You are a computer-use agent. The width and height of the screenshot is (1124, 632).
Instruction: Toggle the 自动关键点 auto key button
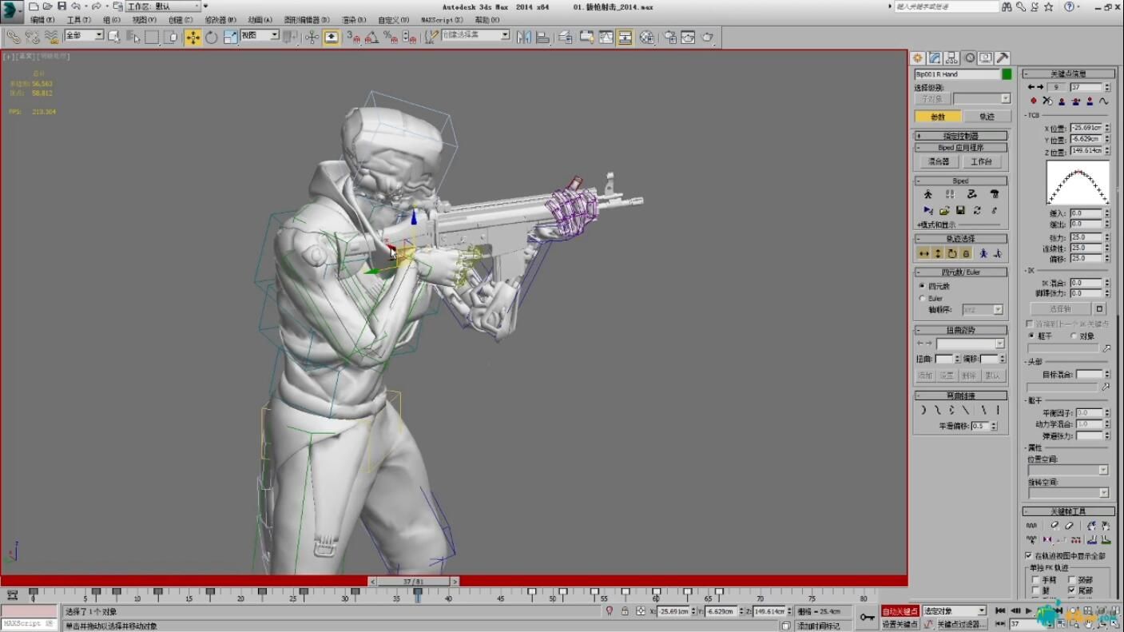tap(900, 611)
